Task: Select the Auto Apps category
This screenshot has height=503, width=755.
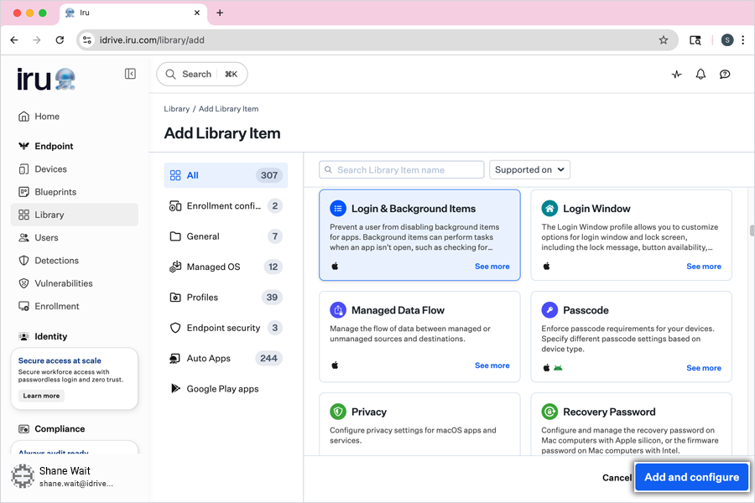Action: pyautogui.click(x=208, y=358)
